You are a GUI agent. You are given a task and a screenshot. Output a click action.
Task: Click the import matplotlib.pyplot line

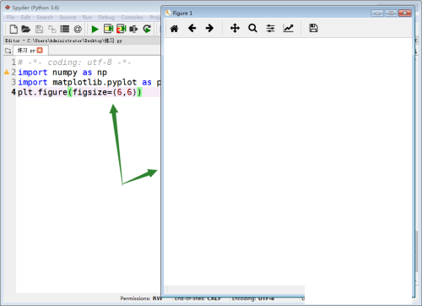click(89, 82)
